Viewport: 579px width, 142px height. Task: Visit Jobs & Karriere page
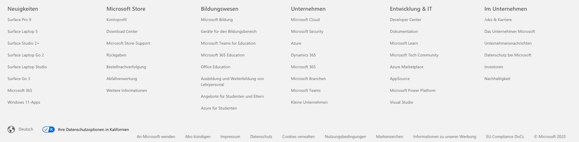pyautogui.click(x=498, y=20)
